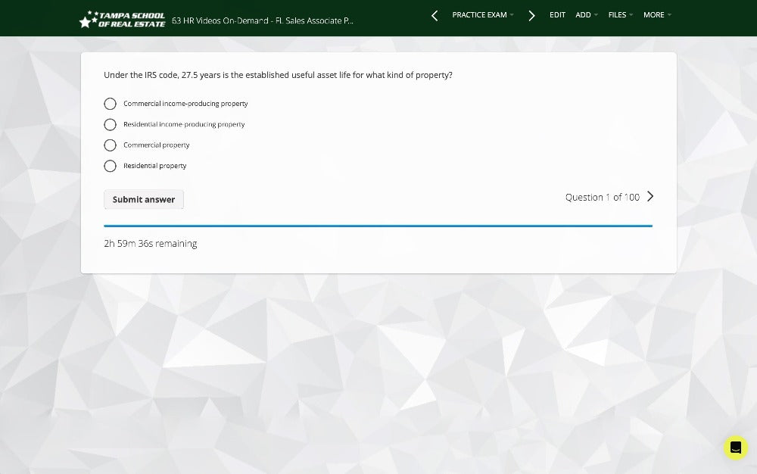Choose the 'Residential property' radio button
Viewport: 757px width, 474px height.
click(x=111, y=166)
